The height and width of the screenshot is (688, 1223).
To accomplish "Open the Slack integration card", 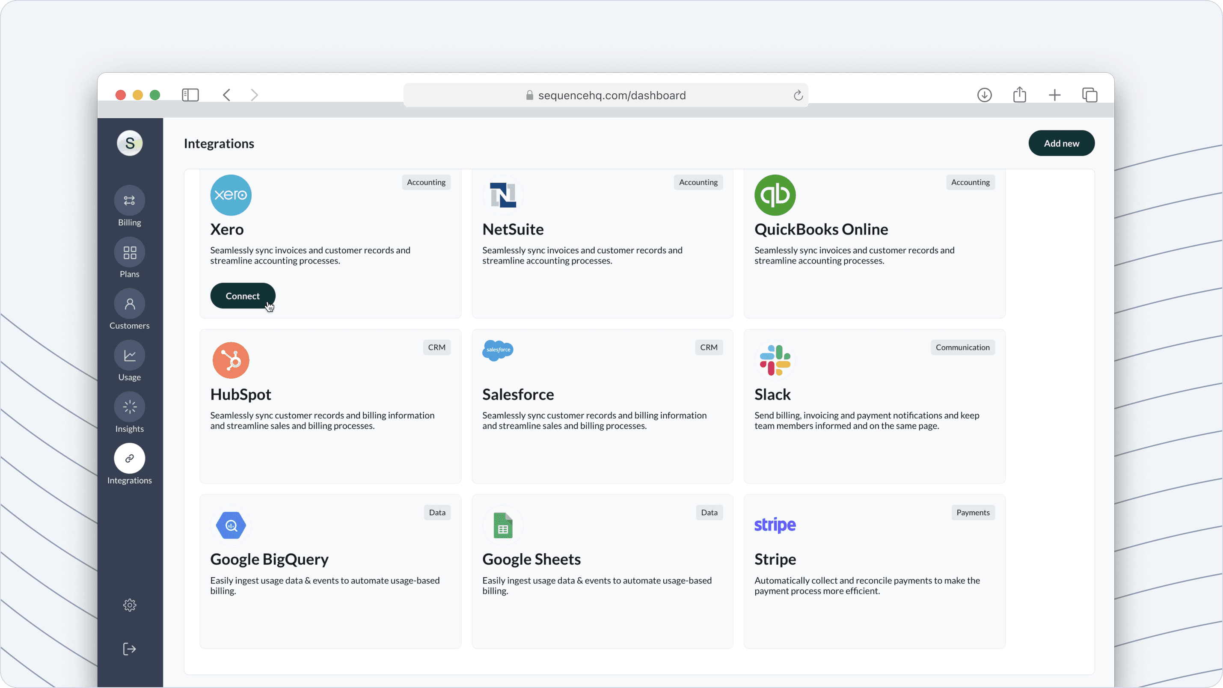I will (874, 406).
